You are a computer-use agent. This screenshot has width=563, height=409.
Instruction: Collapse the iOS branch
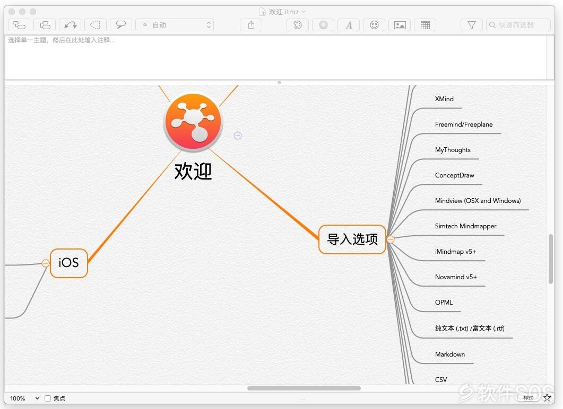45,263
